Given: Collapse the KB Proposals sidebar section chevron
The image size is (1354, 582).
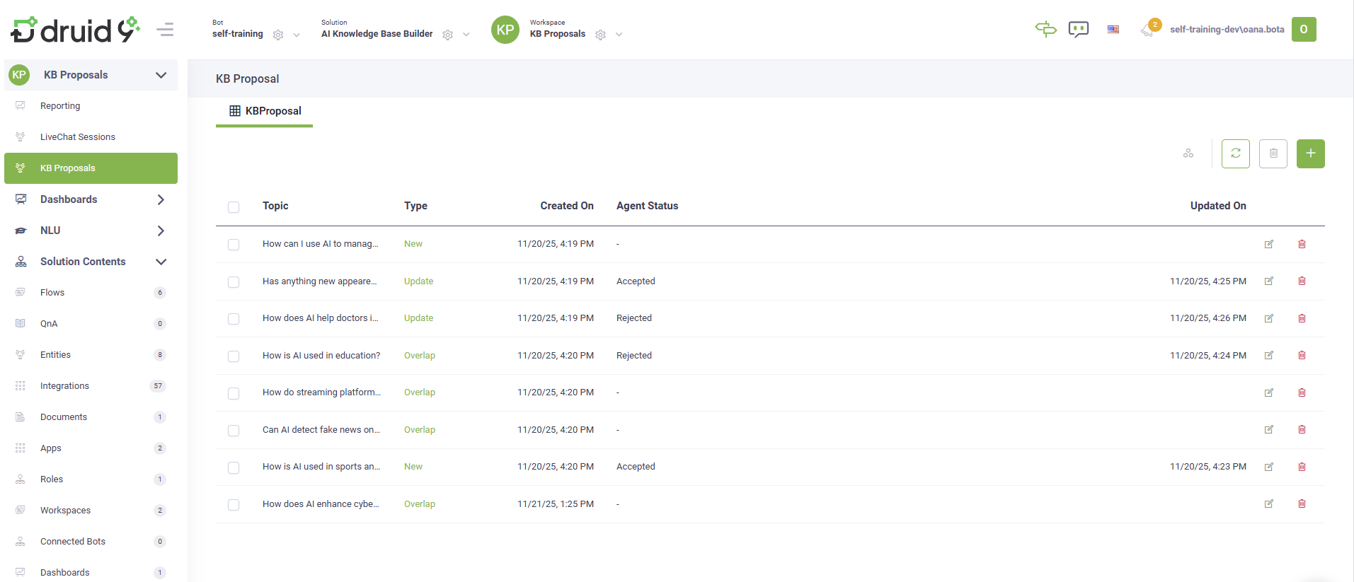Looking at the screenshot, I should (x=161, y=75).
